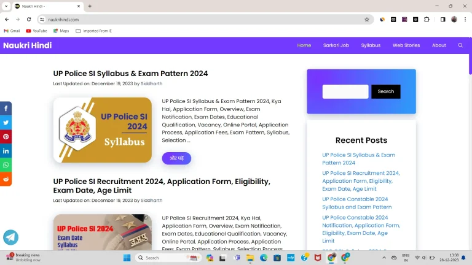This screenshot has height=265, width=472.
Task: Open author Siddharth link under Syllabus post
Action: [151, 83]
